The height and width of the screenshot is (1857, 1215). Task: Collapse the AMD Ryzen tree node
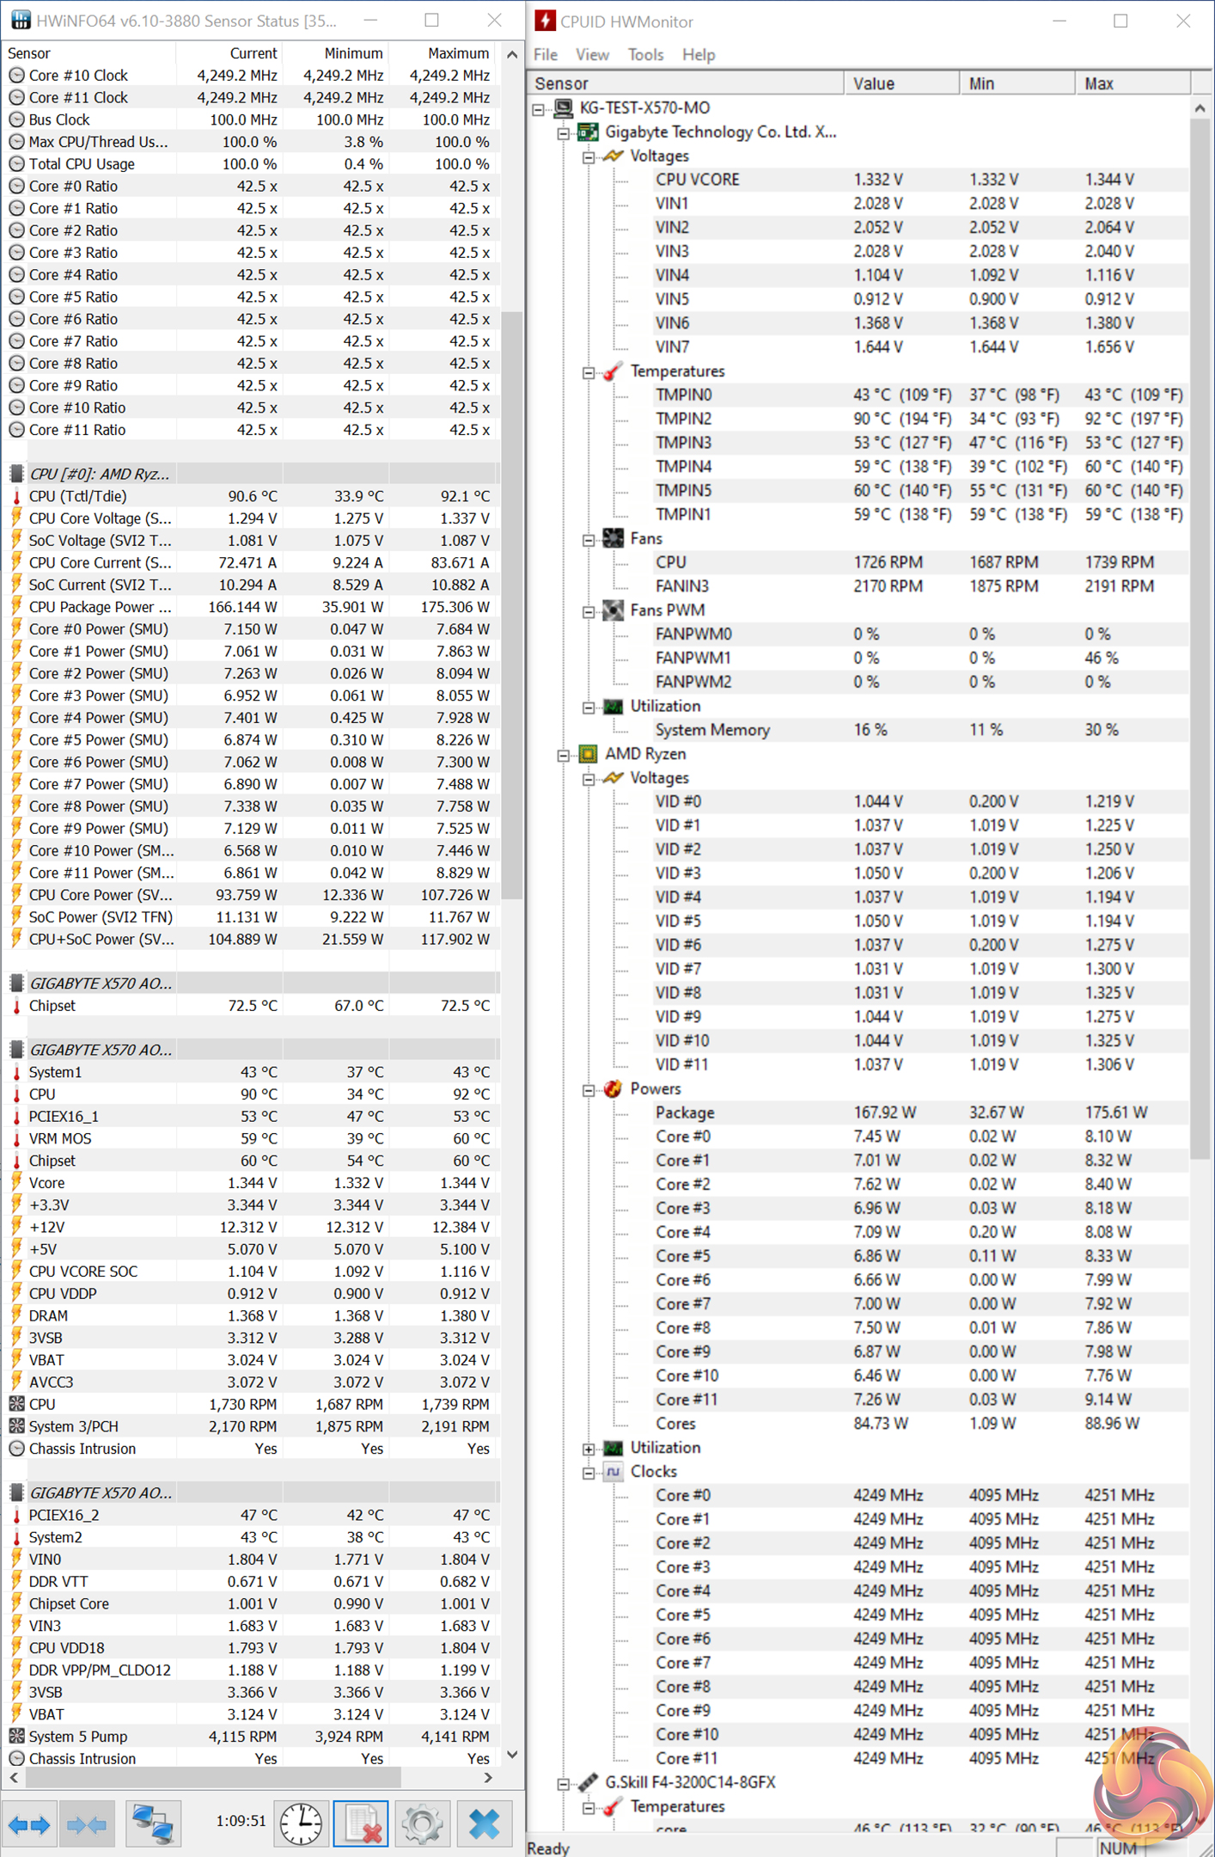[564, 756]
